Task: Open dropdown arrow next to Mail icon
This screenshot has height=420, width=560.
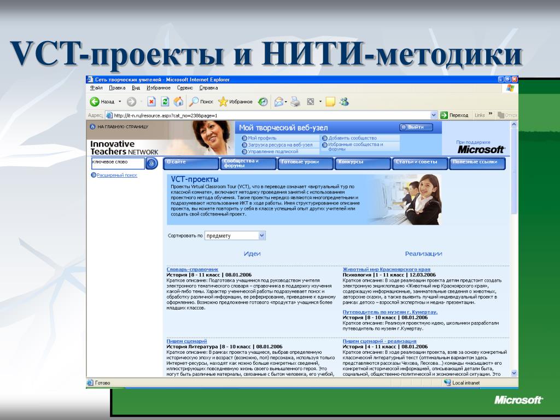Action: pos(286,102)
